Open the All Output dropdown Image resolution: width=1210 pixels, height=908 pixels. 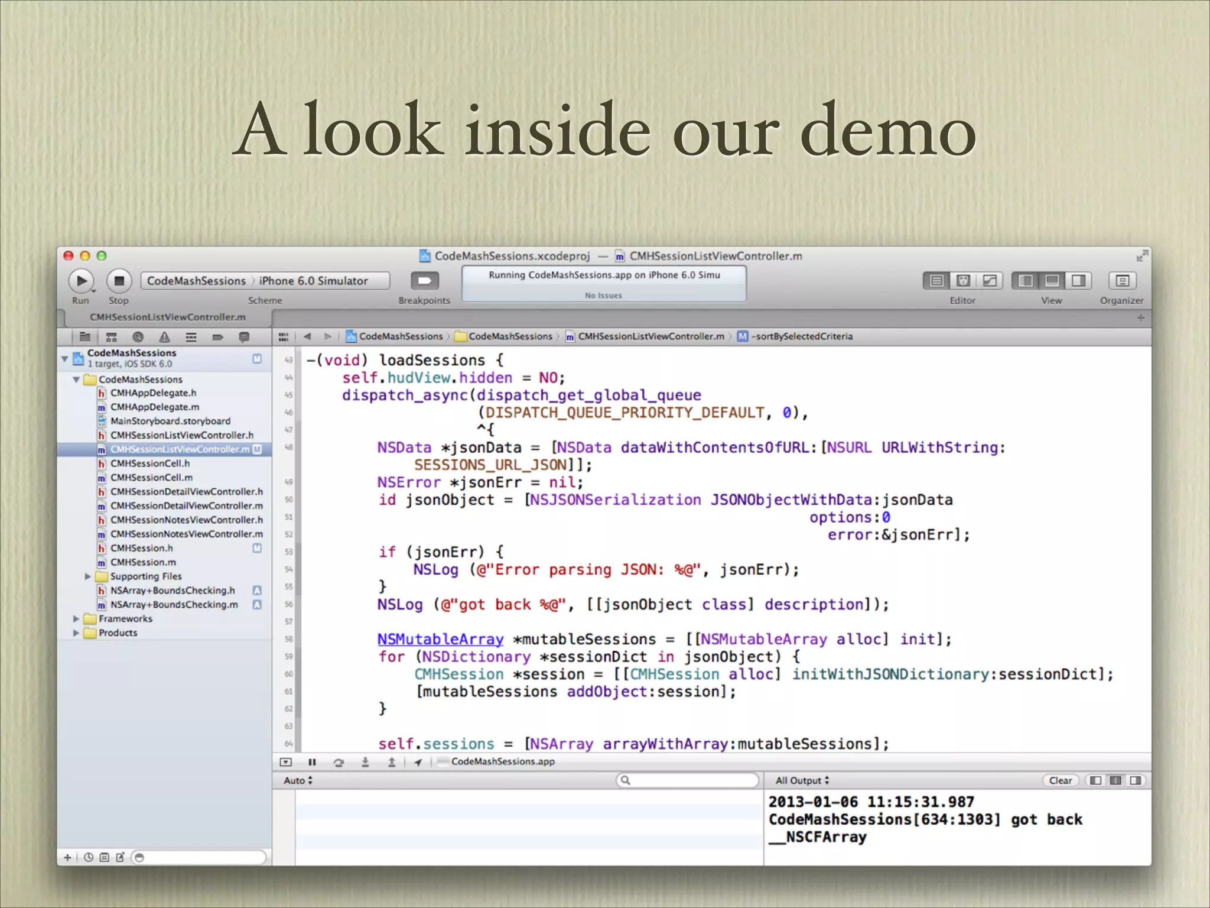coord(802,780)
